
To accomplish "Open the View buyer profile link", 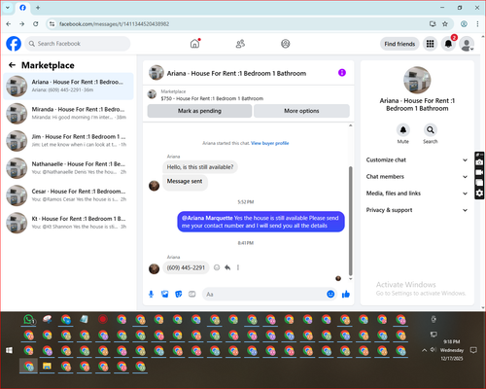I will (x=269, y=143).
